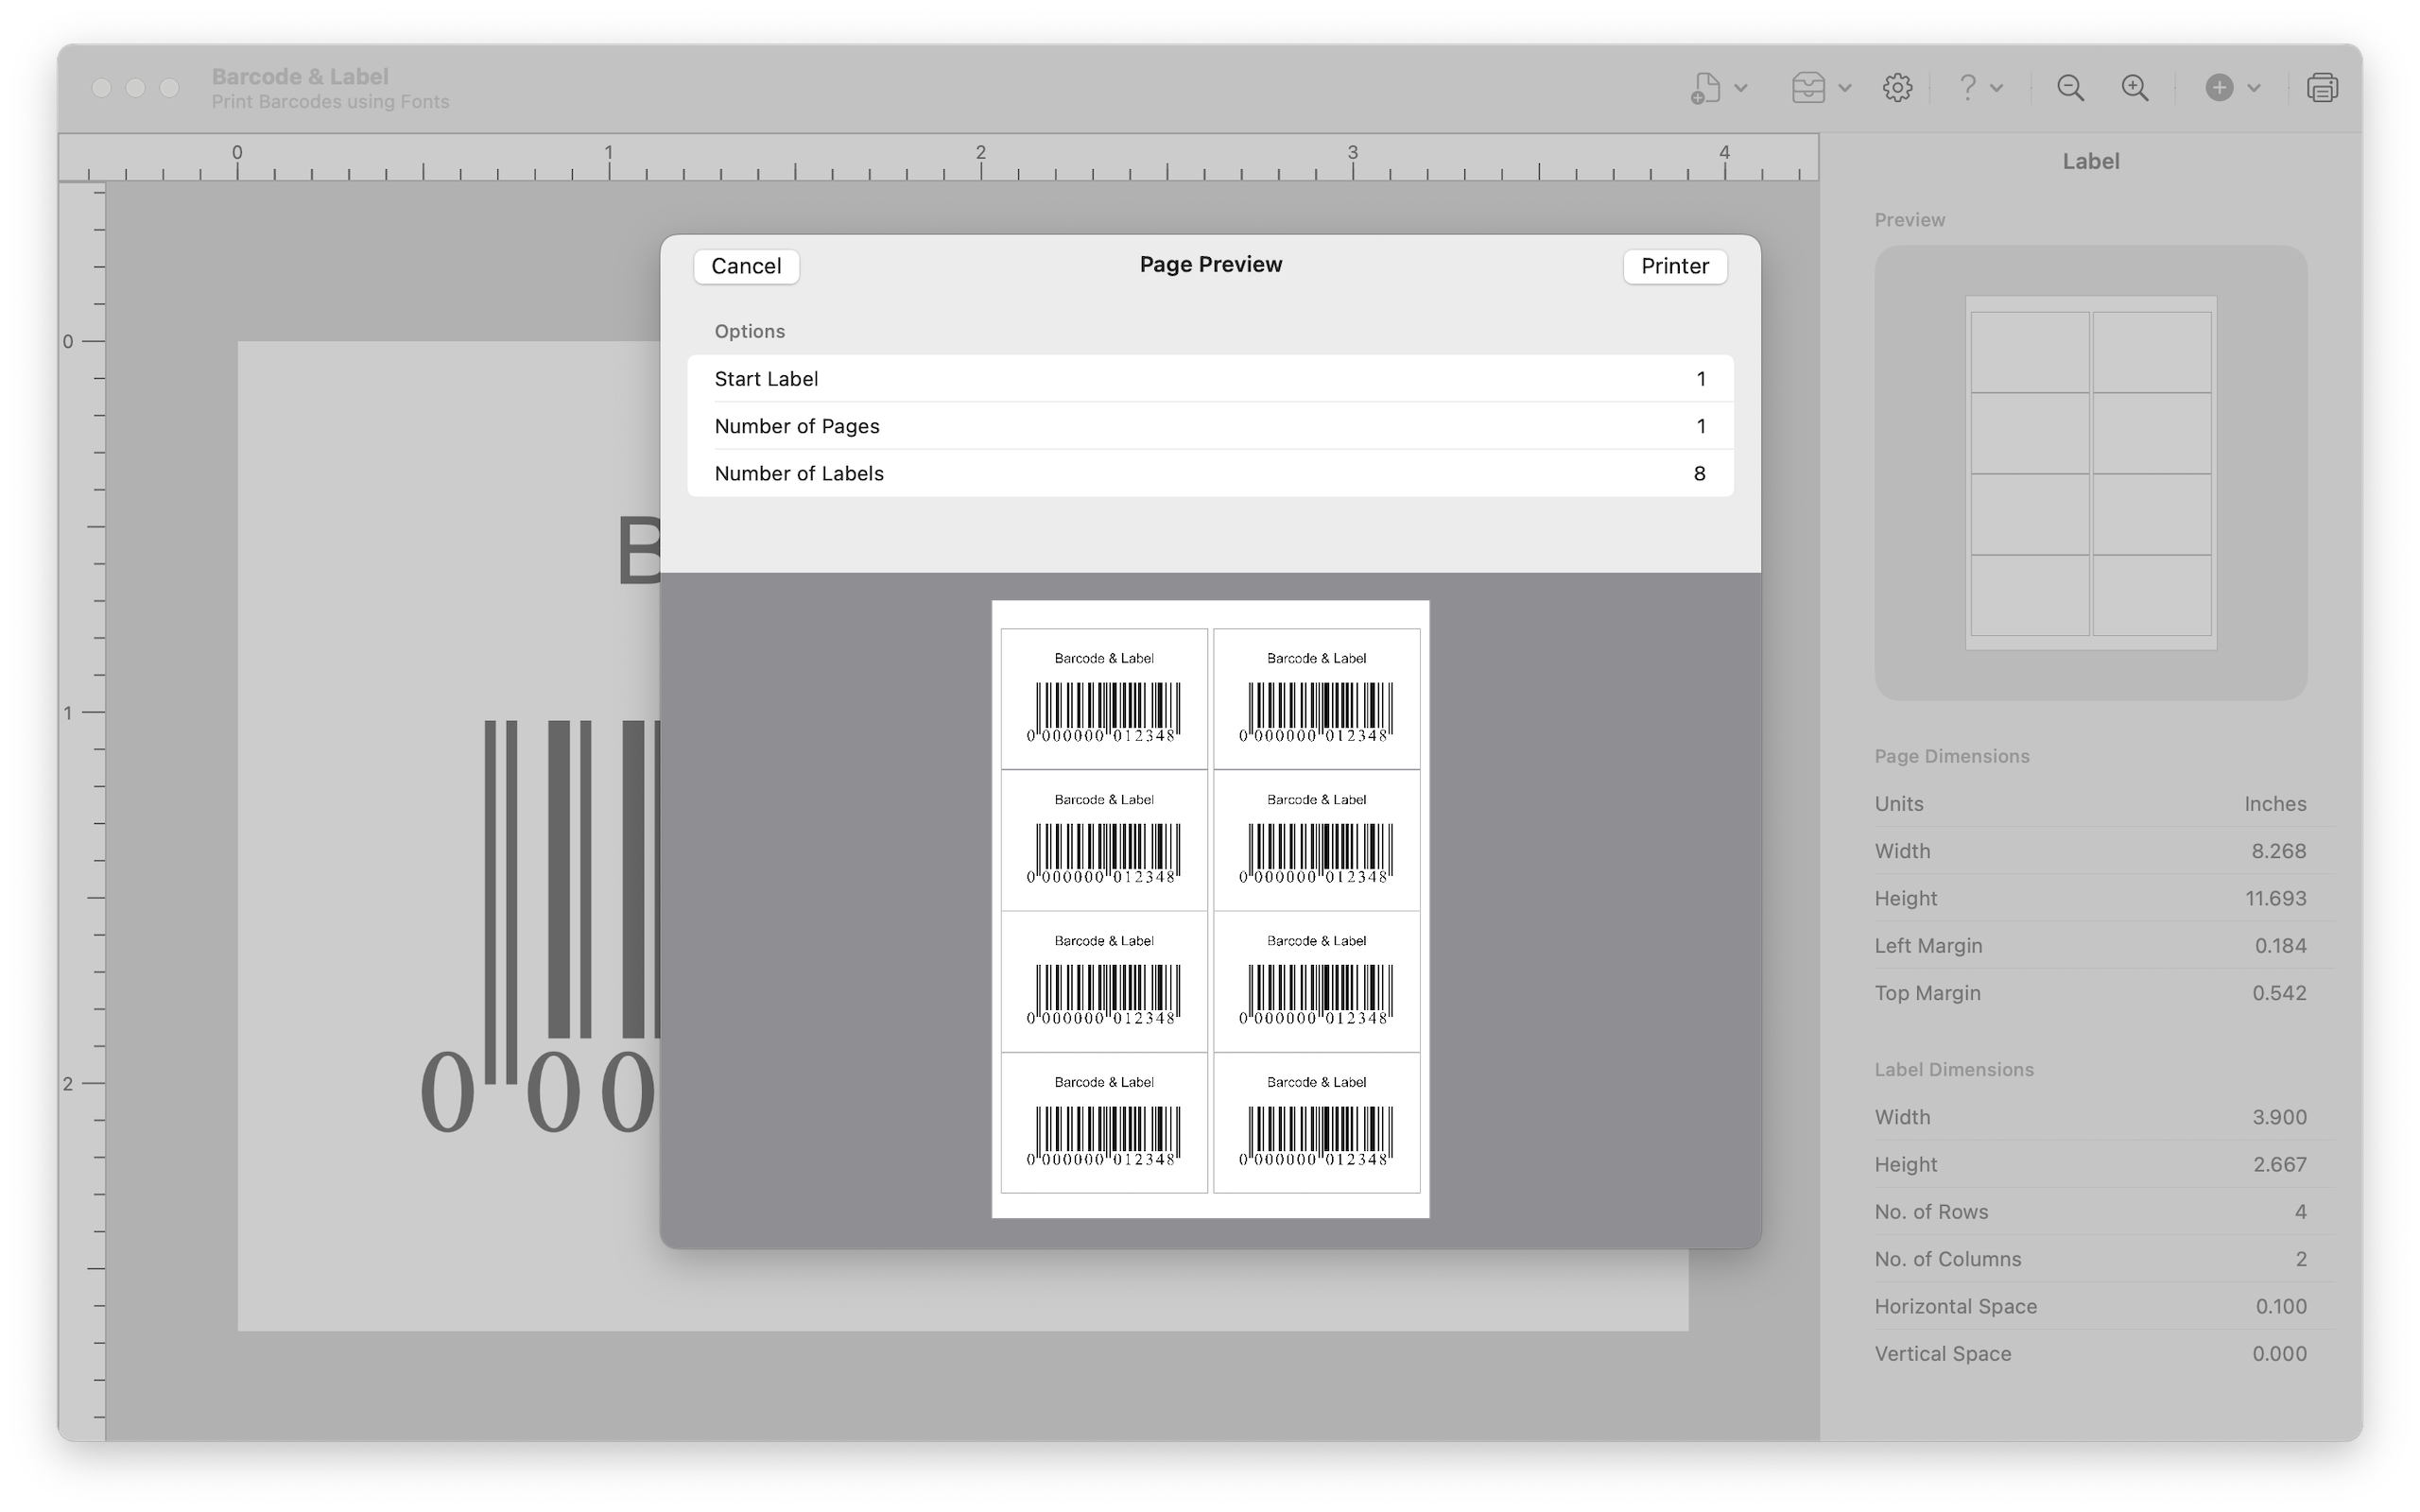This screenshot has width=2420, height=1512.
Task: Click the help question mark icon
Action: pos(1967,88)
